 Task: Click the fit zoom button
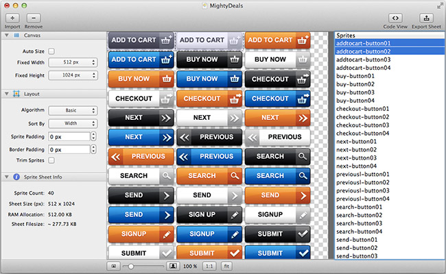tap(226, 265)
